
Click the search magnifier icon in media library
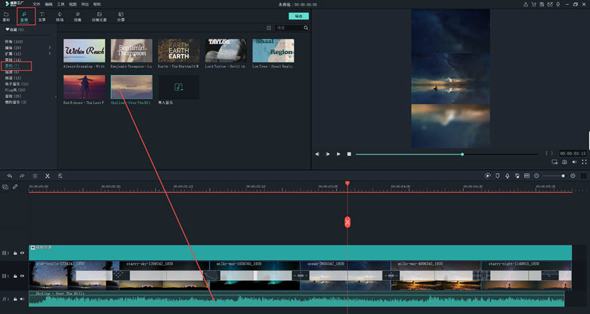pos(305,28)
